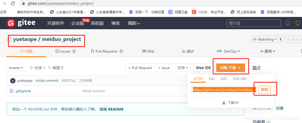Select the SVN+SSH clone tab
Screen dimensions: 302x123
tap(240, 79)
